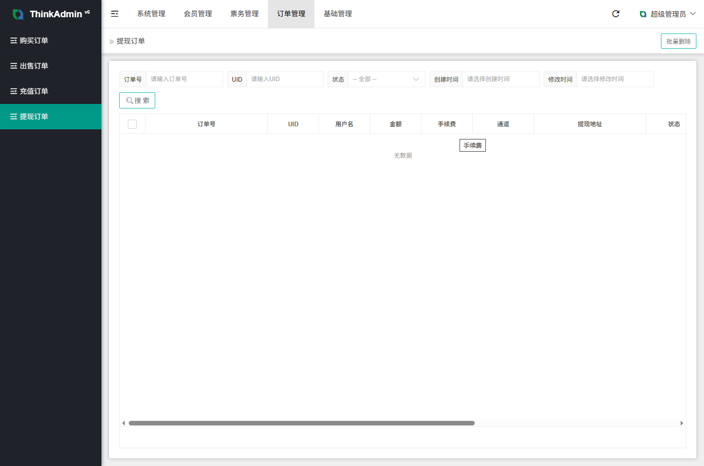Screen dimensions: 704x466
Task: Click the 手续费 column header
Action: point(447,124)
